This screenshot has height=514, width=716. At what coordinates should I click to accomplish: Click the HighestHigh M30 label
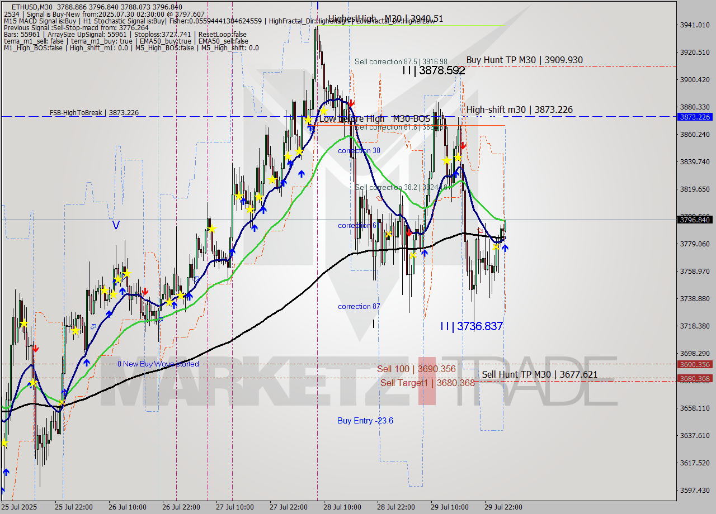(385, 18)
